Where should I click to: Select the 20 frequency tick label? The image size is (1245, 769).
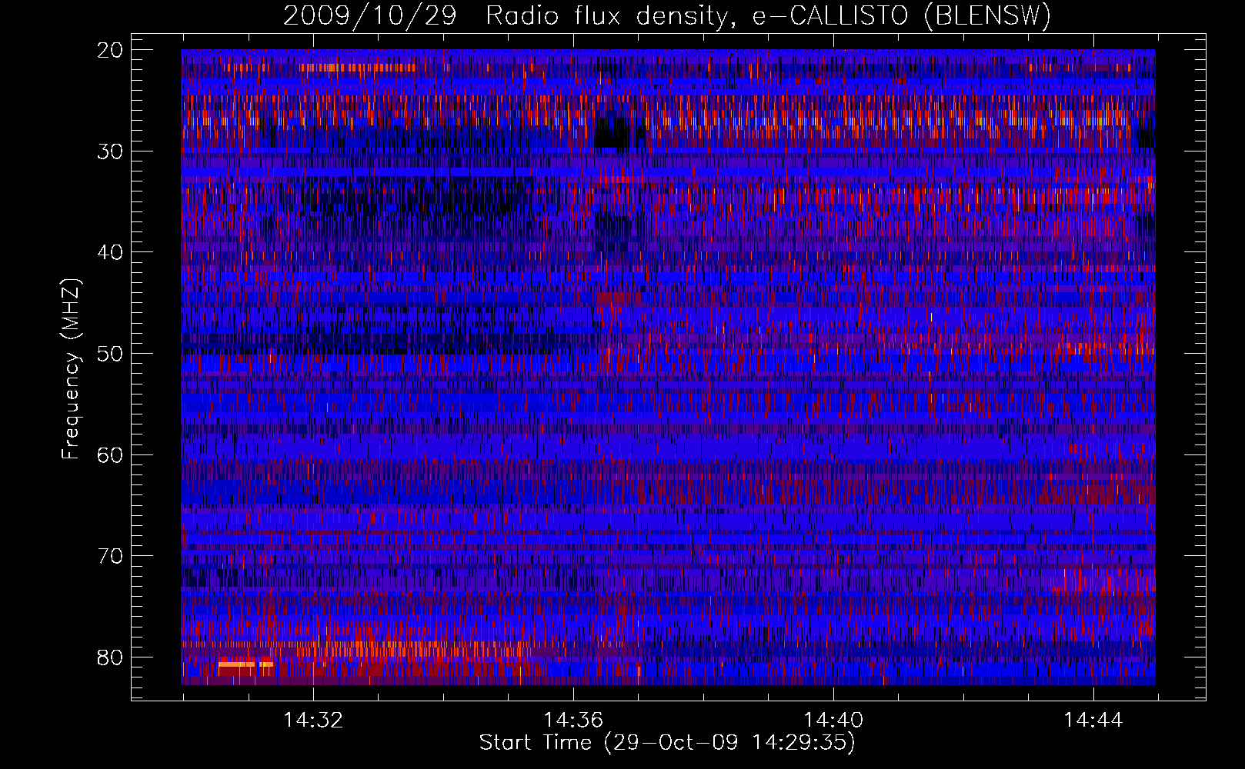click(x=111, y=50)
